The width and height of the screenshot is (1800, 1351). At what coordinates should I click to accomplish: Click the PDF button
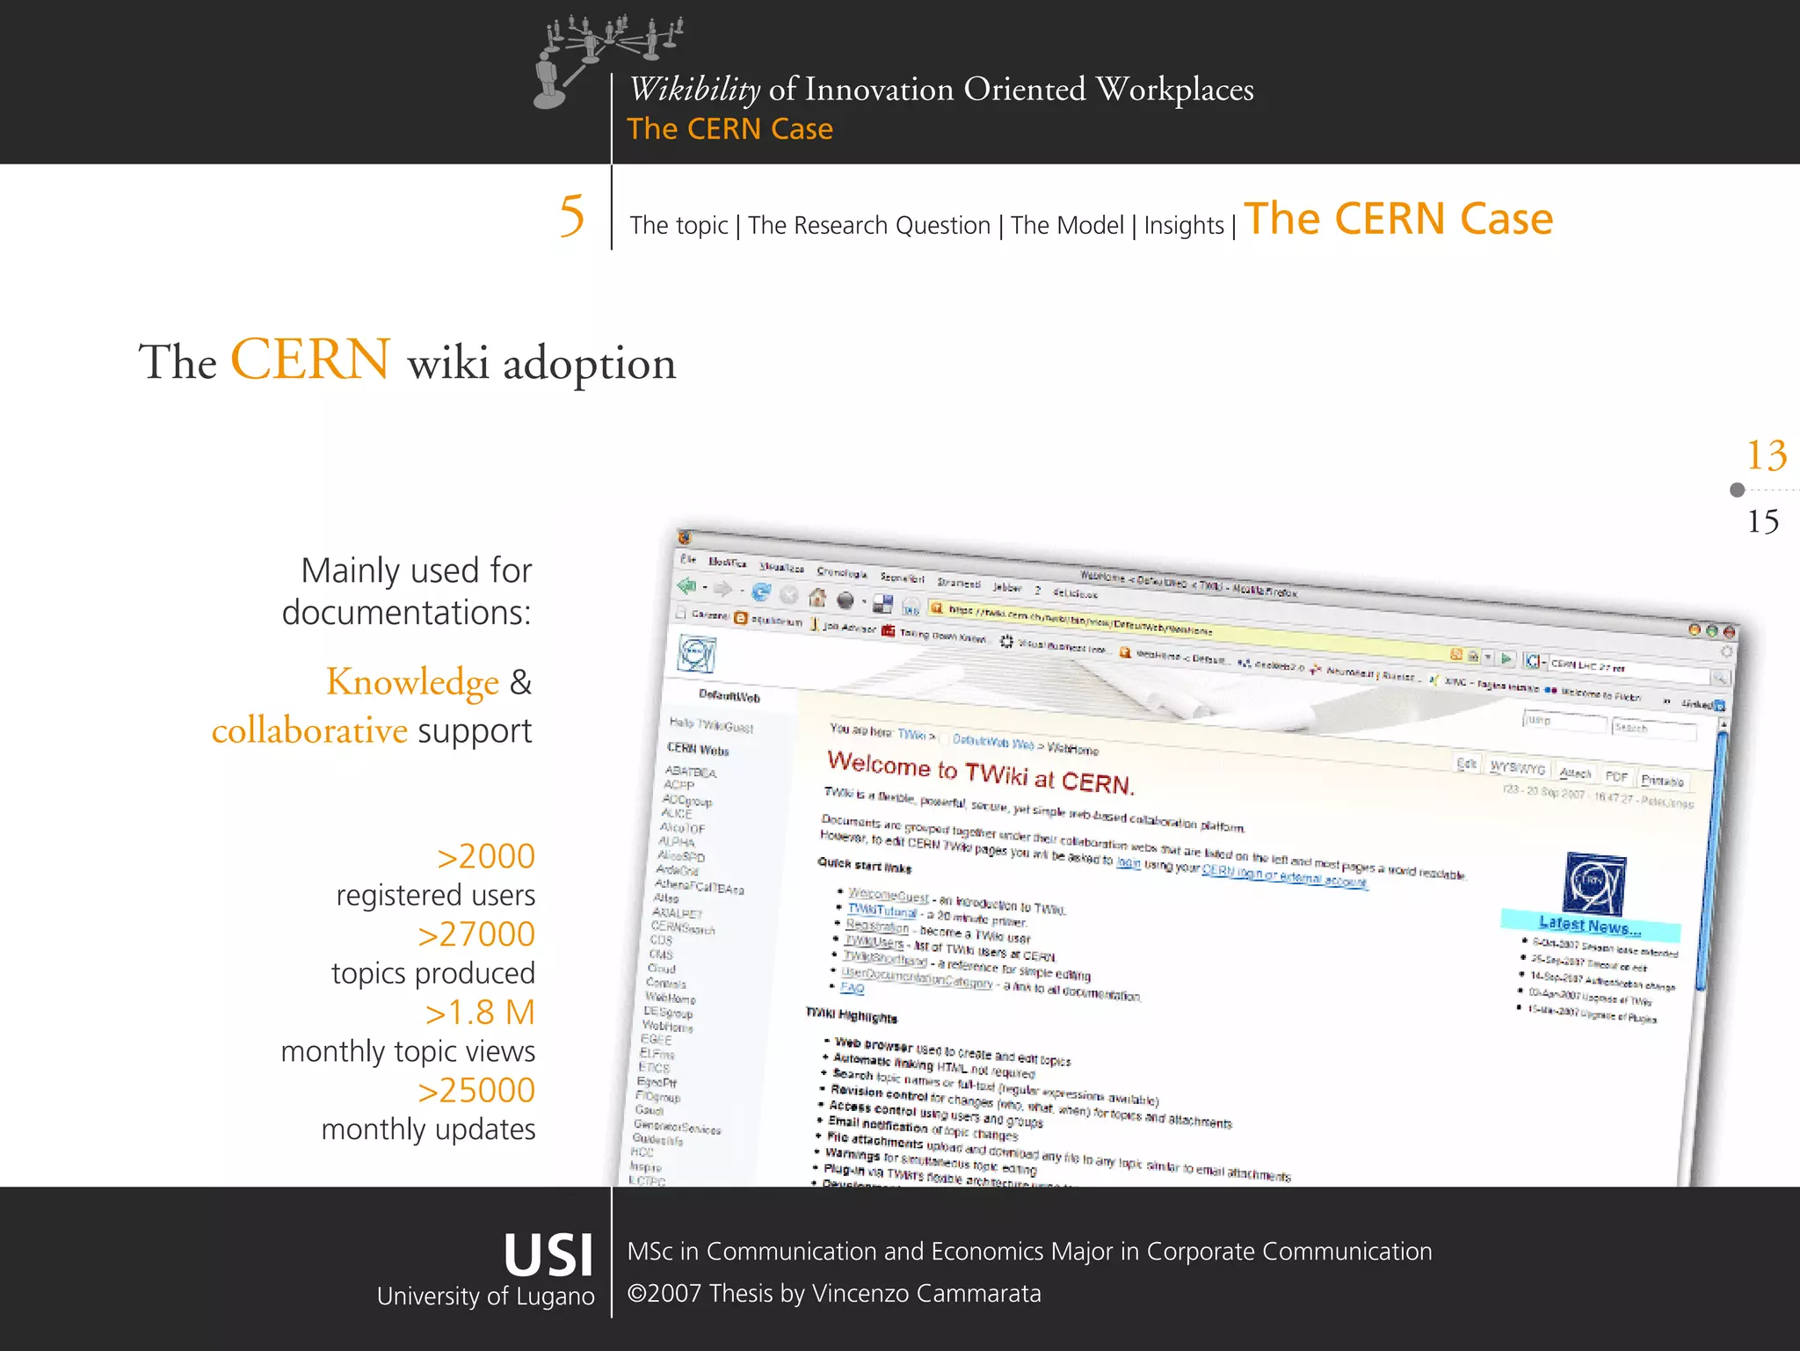coord(1616,777)
